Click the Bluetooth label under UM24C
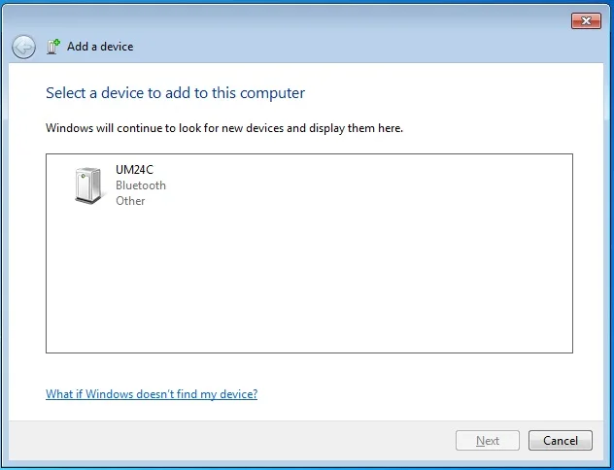This screenshot has height=470, width=614. (x=141, y=185)
